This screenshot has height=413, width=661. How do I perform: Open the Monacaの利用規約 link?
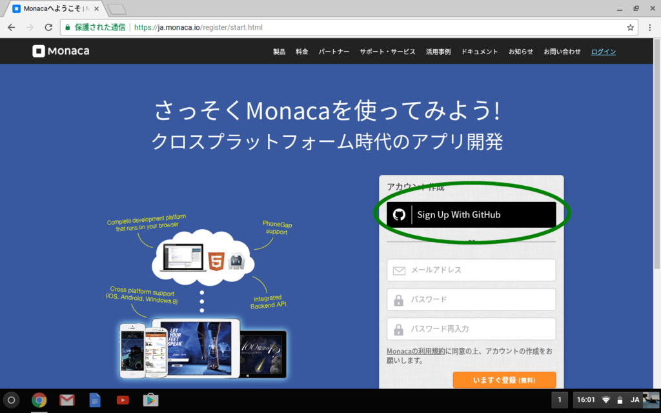pos(416,351)
